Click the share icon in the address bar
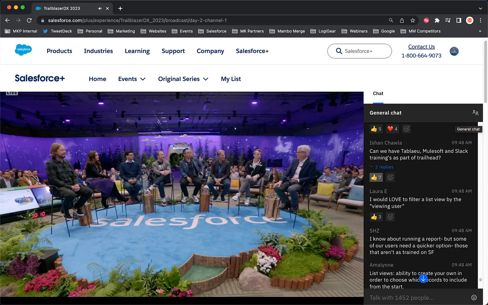Screen dimensions: 488x305 [402, 20]
